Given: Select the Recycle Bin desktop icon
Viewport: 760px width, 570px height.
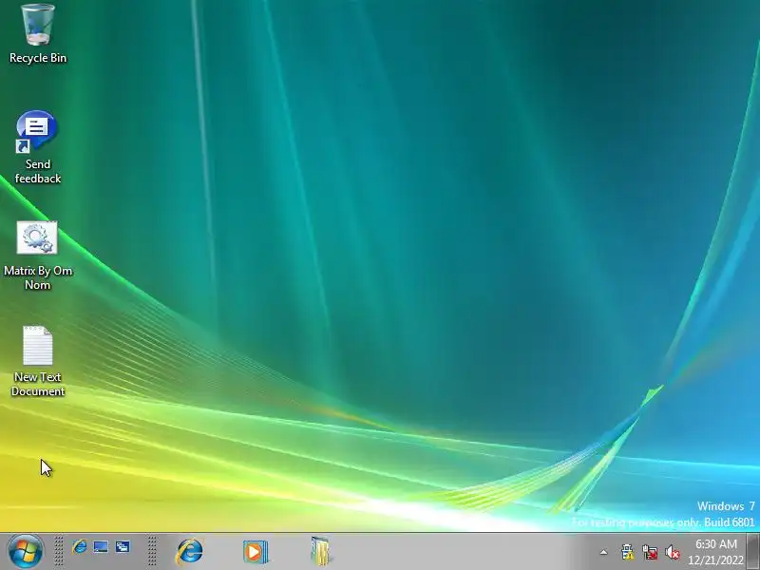Looking at the screenshot, I should click(x=38, y=34).
